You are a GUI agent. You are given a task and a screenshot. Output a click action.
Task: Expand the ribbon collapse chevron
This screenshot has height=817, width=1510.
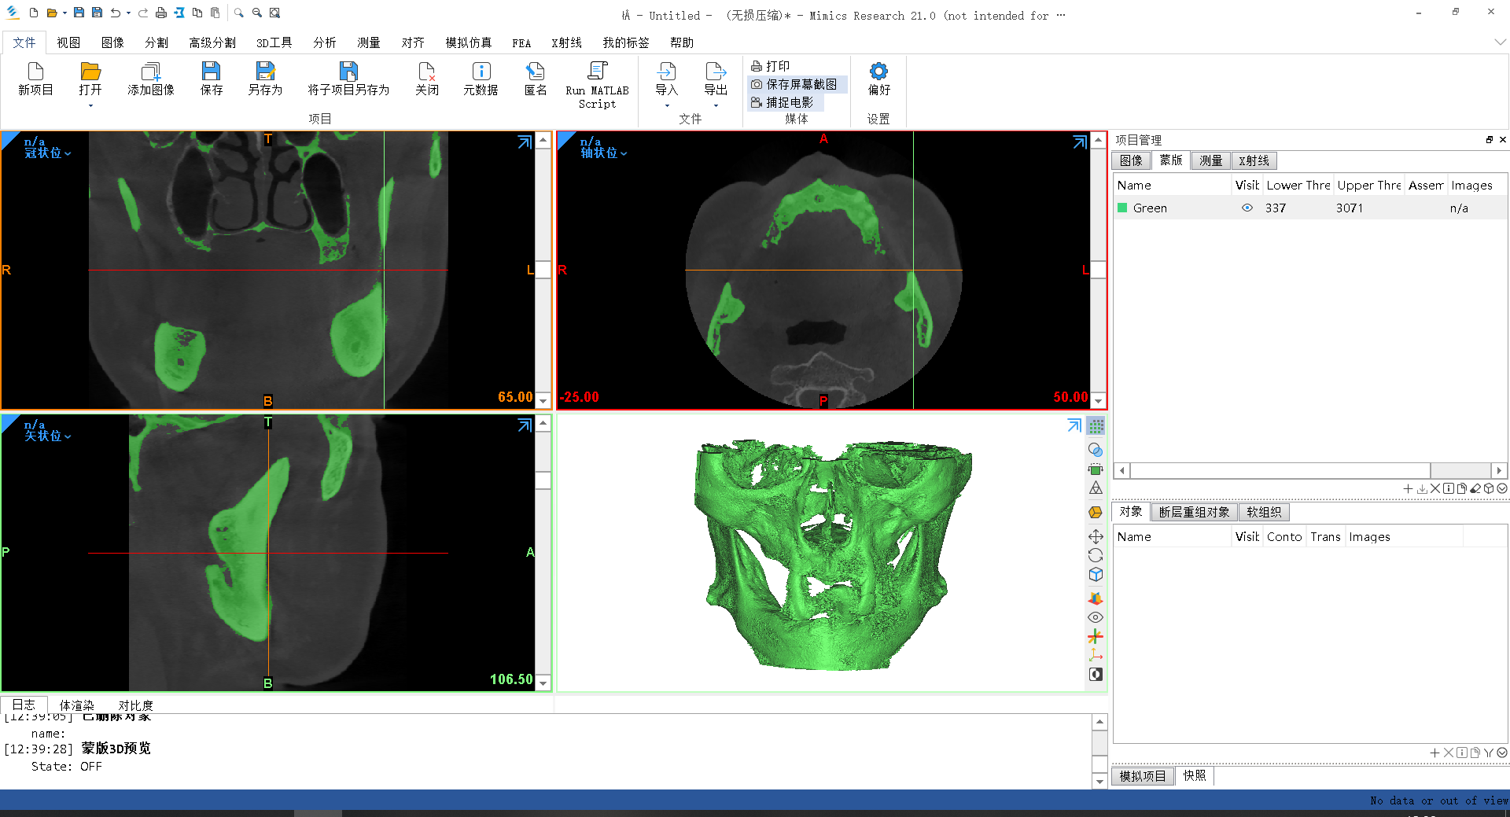[1500, 42]
